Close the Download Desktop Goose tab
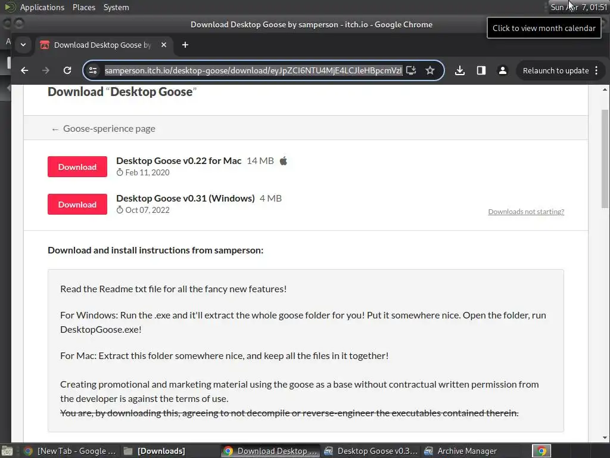The image size is (610, 458). pos(164,45)
